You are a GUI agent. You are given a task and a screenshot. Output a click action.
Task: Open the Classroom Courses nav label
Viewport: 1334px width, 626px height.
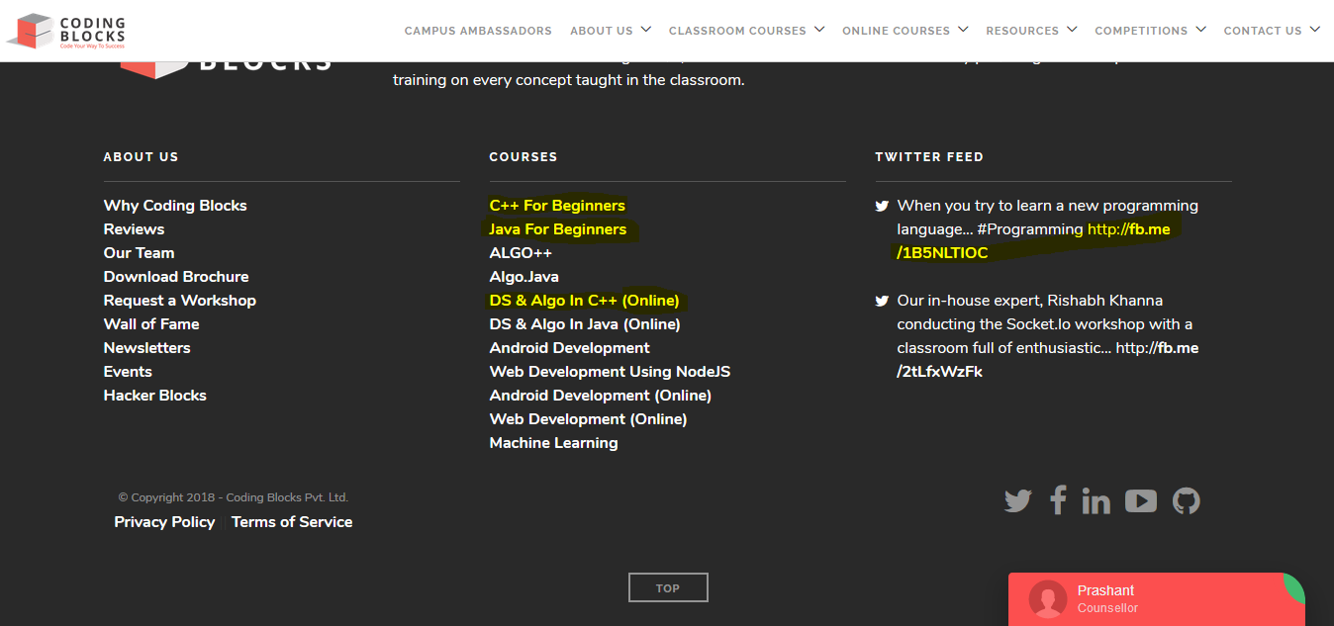coord(737,31)
